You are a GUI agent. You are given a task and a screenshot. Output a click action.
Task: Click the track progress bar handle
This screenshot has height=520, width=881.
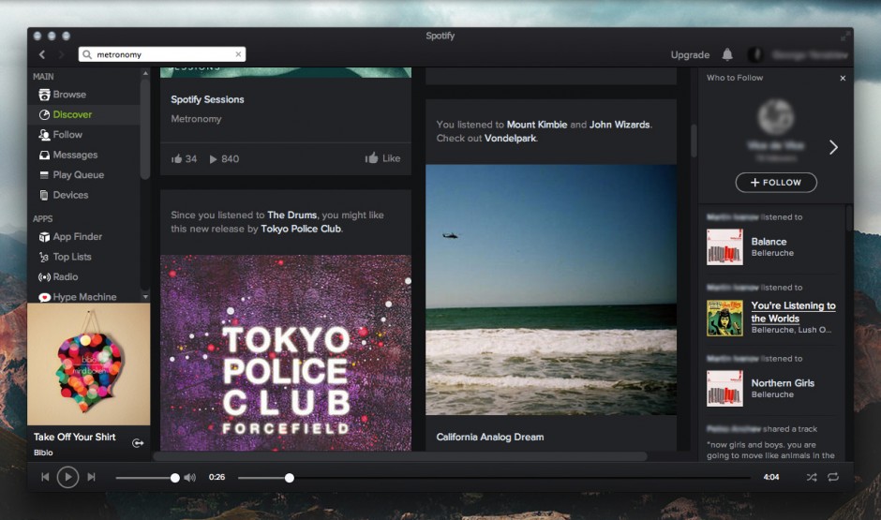click(x=290, y=478)
